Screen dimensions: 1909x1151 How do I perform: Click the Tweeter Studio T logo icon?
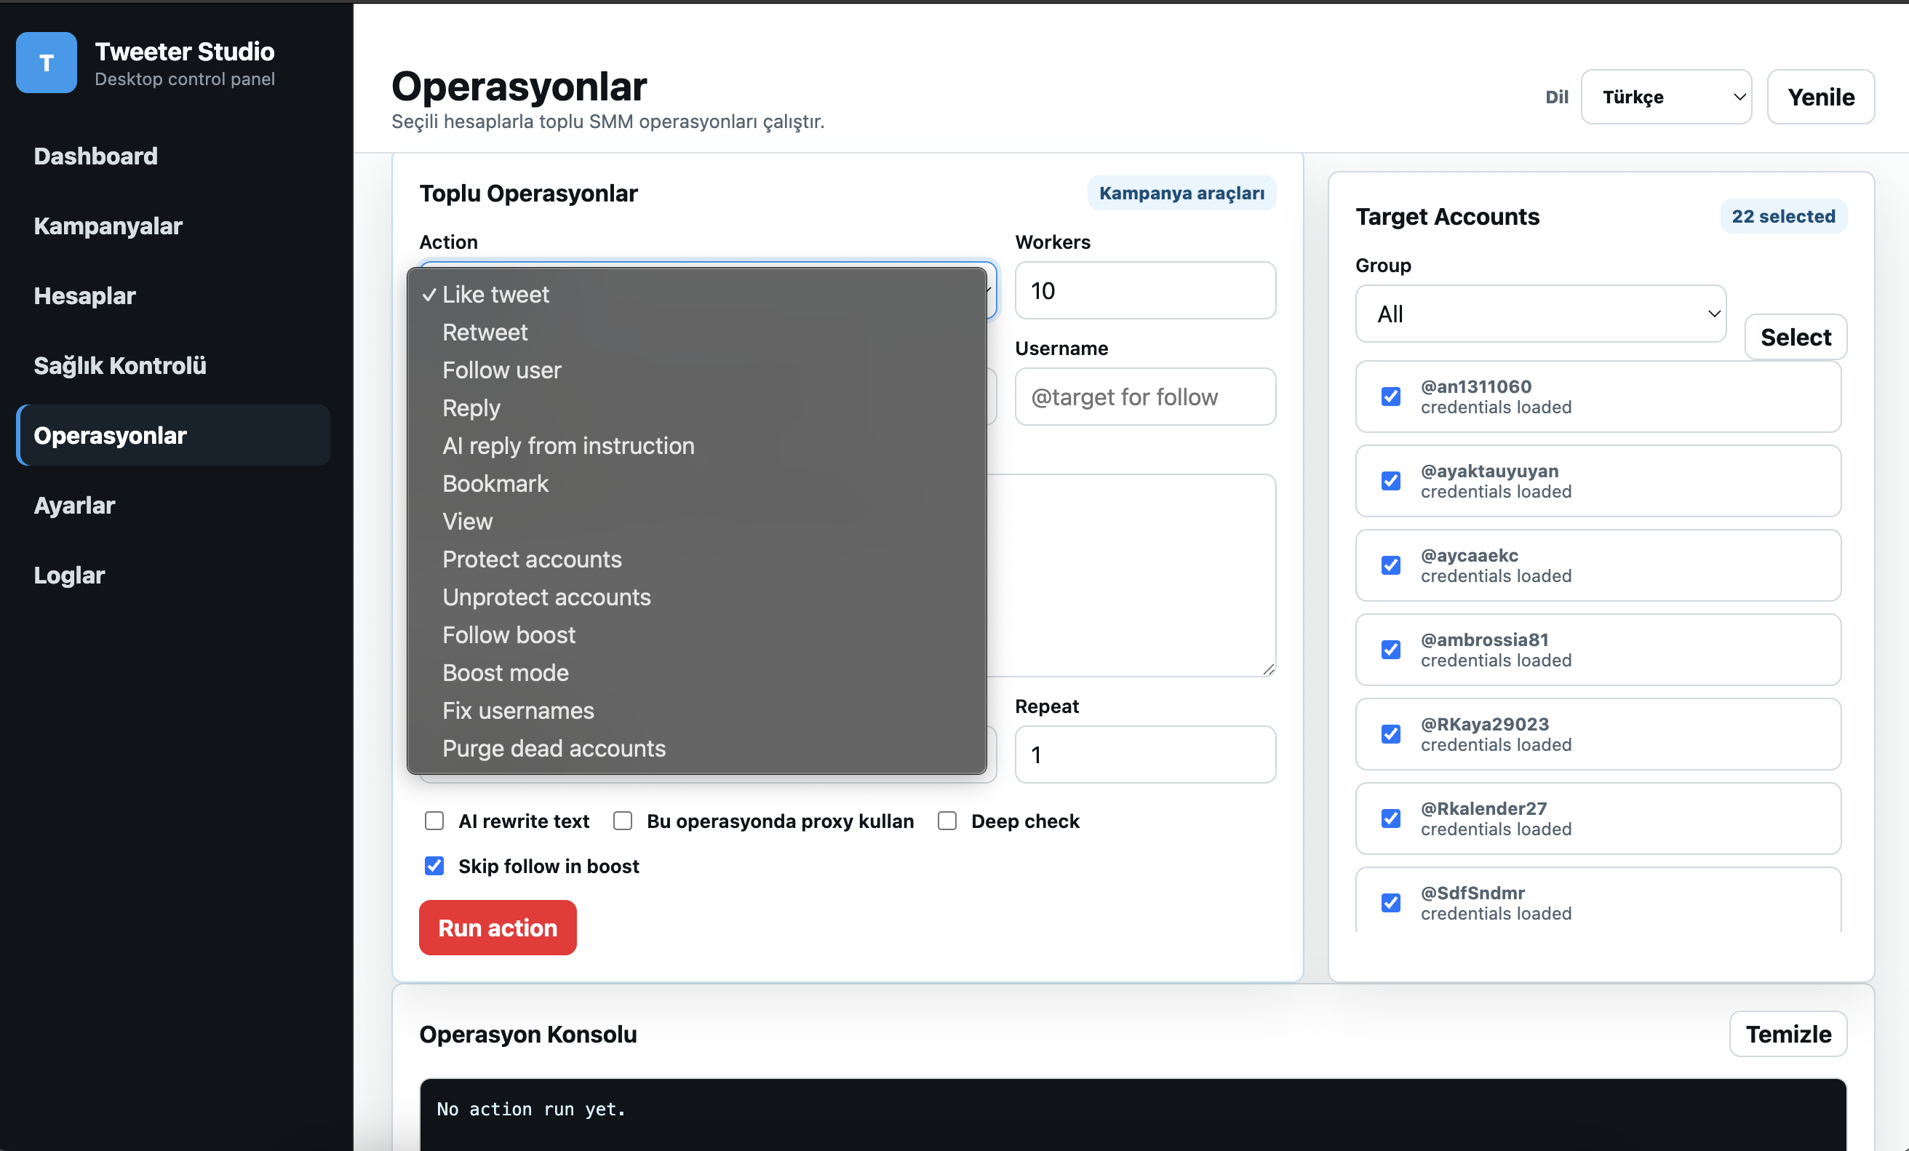pos(47,63)
